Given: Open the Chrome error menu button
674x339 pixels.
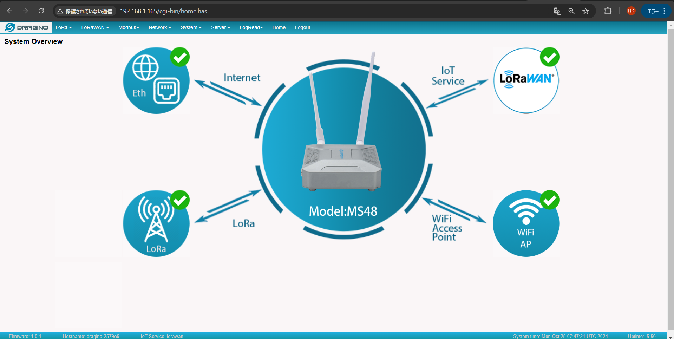Looking at the screenshot, I should 656,11.
